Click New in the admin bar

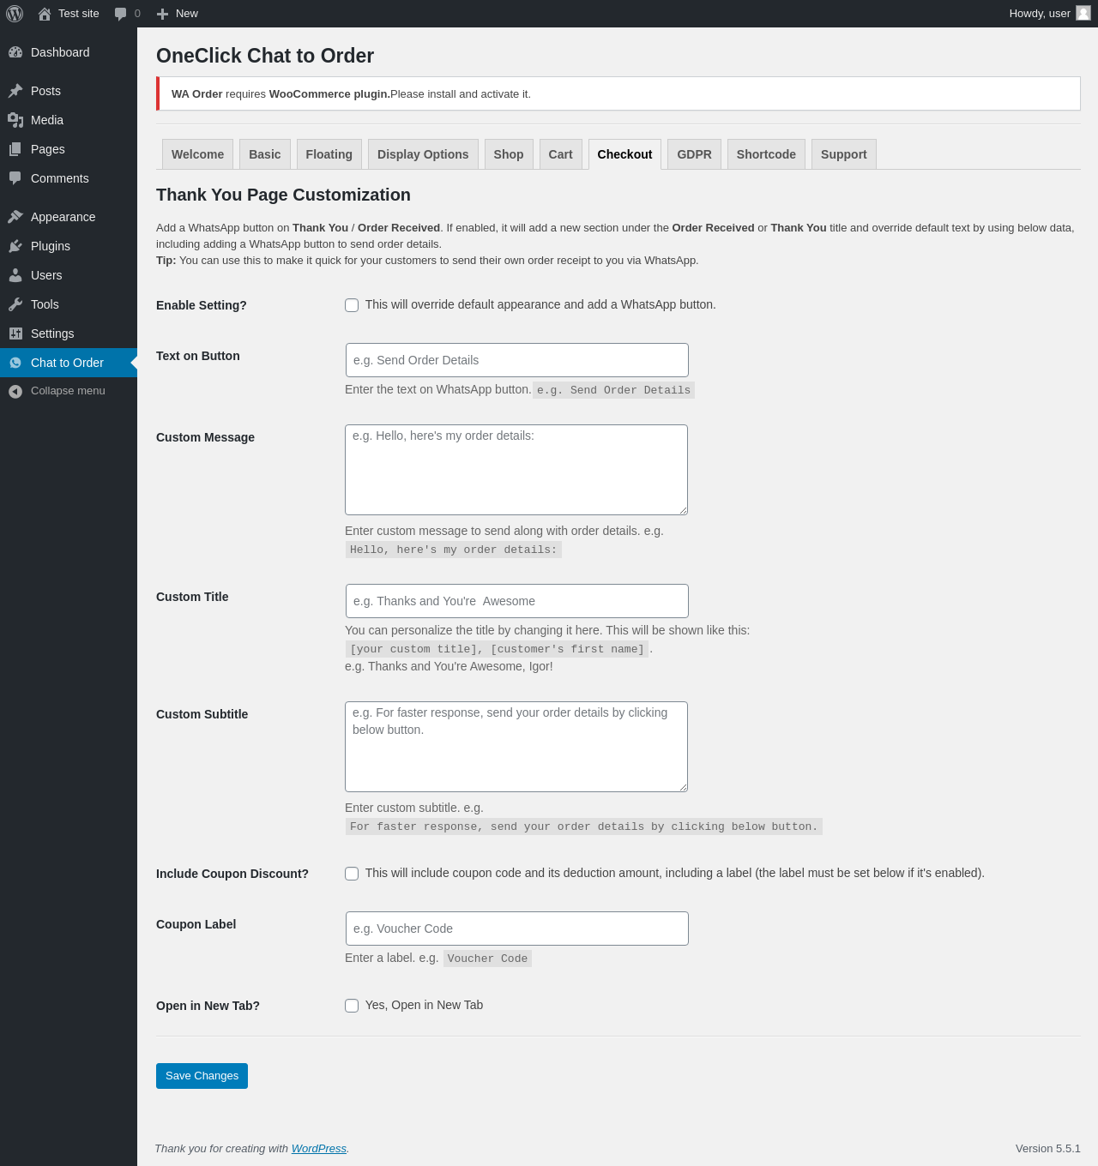(187, 14)
